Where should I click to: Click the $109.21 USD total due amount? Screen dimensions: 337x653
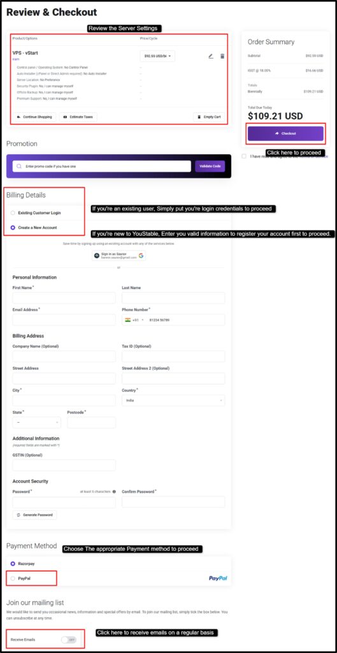pyautogui.click(x=275, y=116)
